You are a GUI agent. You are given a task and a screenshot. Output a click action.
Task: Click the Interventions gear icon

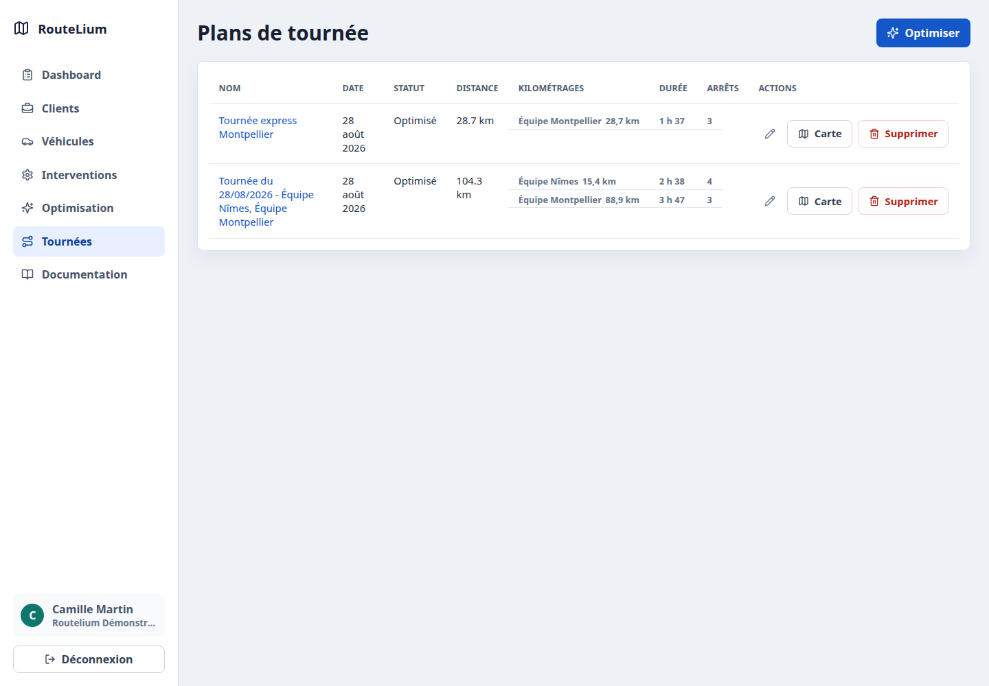(27, 175)
